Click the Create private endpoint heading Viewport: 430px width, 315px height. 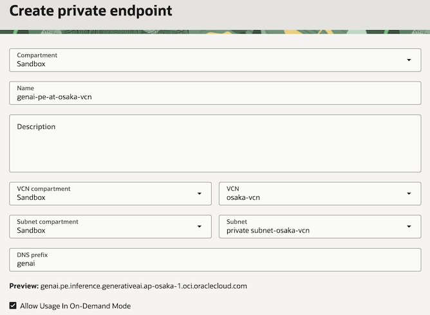[91, 11]
